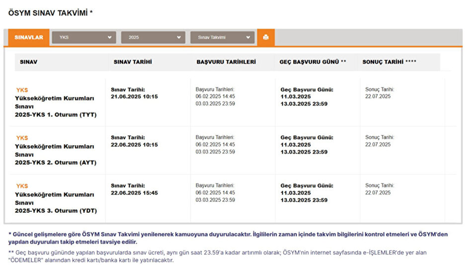Click YDT row Başvuru Tarihleri label
The image size is (471, 265).
(x=215, y=185)
